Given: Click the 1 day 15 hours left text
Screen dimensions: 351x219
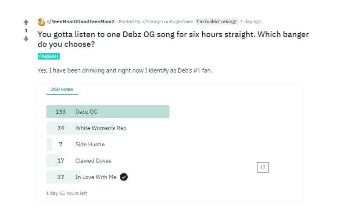Looking at the screenshot, I should tap(67, 193).
